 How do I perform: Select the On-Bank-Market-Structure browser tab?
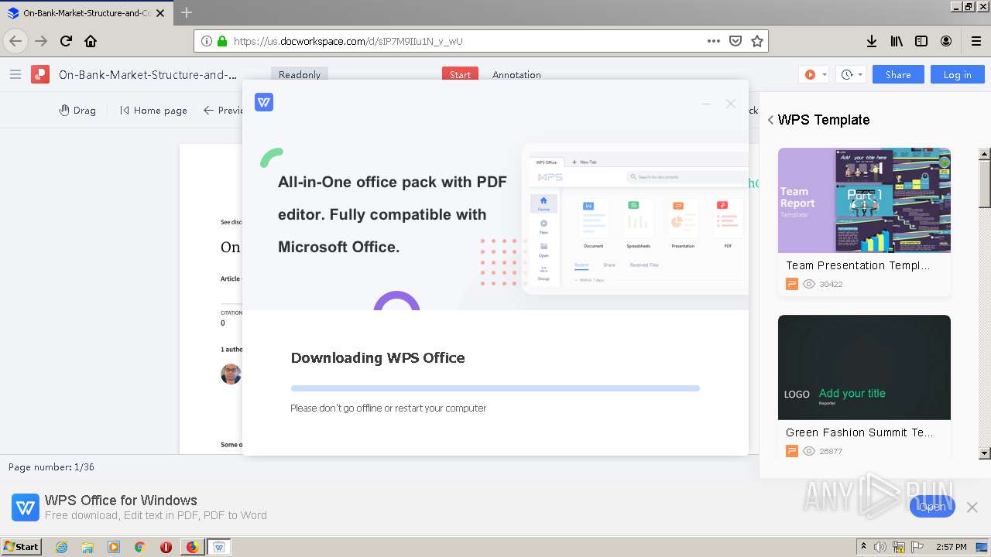(x=85, y=12)
